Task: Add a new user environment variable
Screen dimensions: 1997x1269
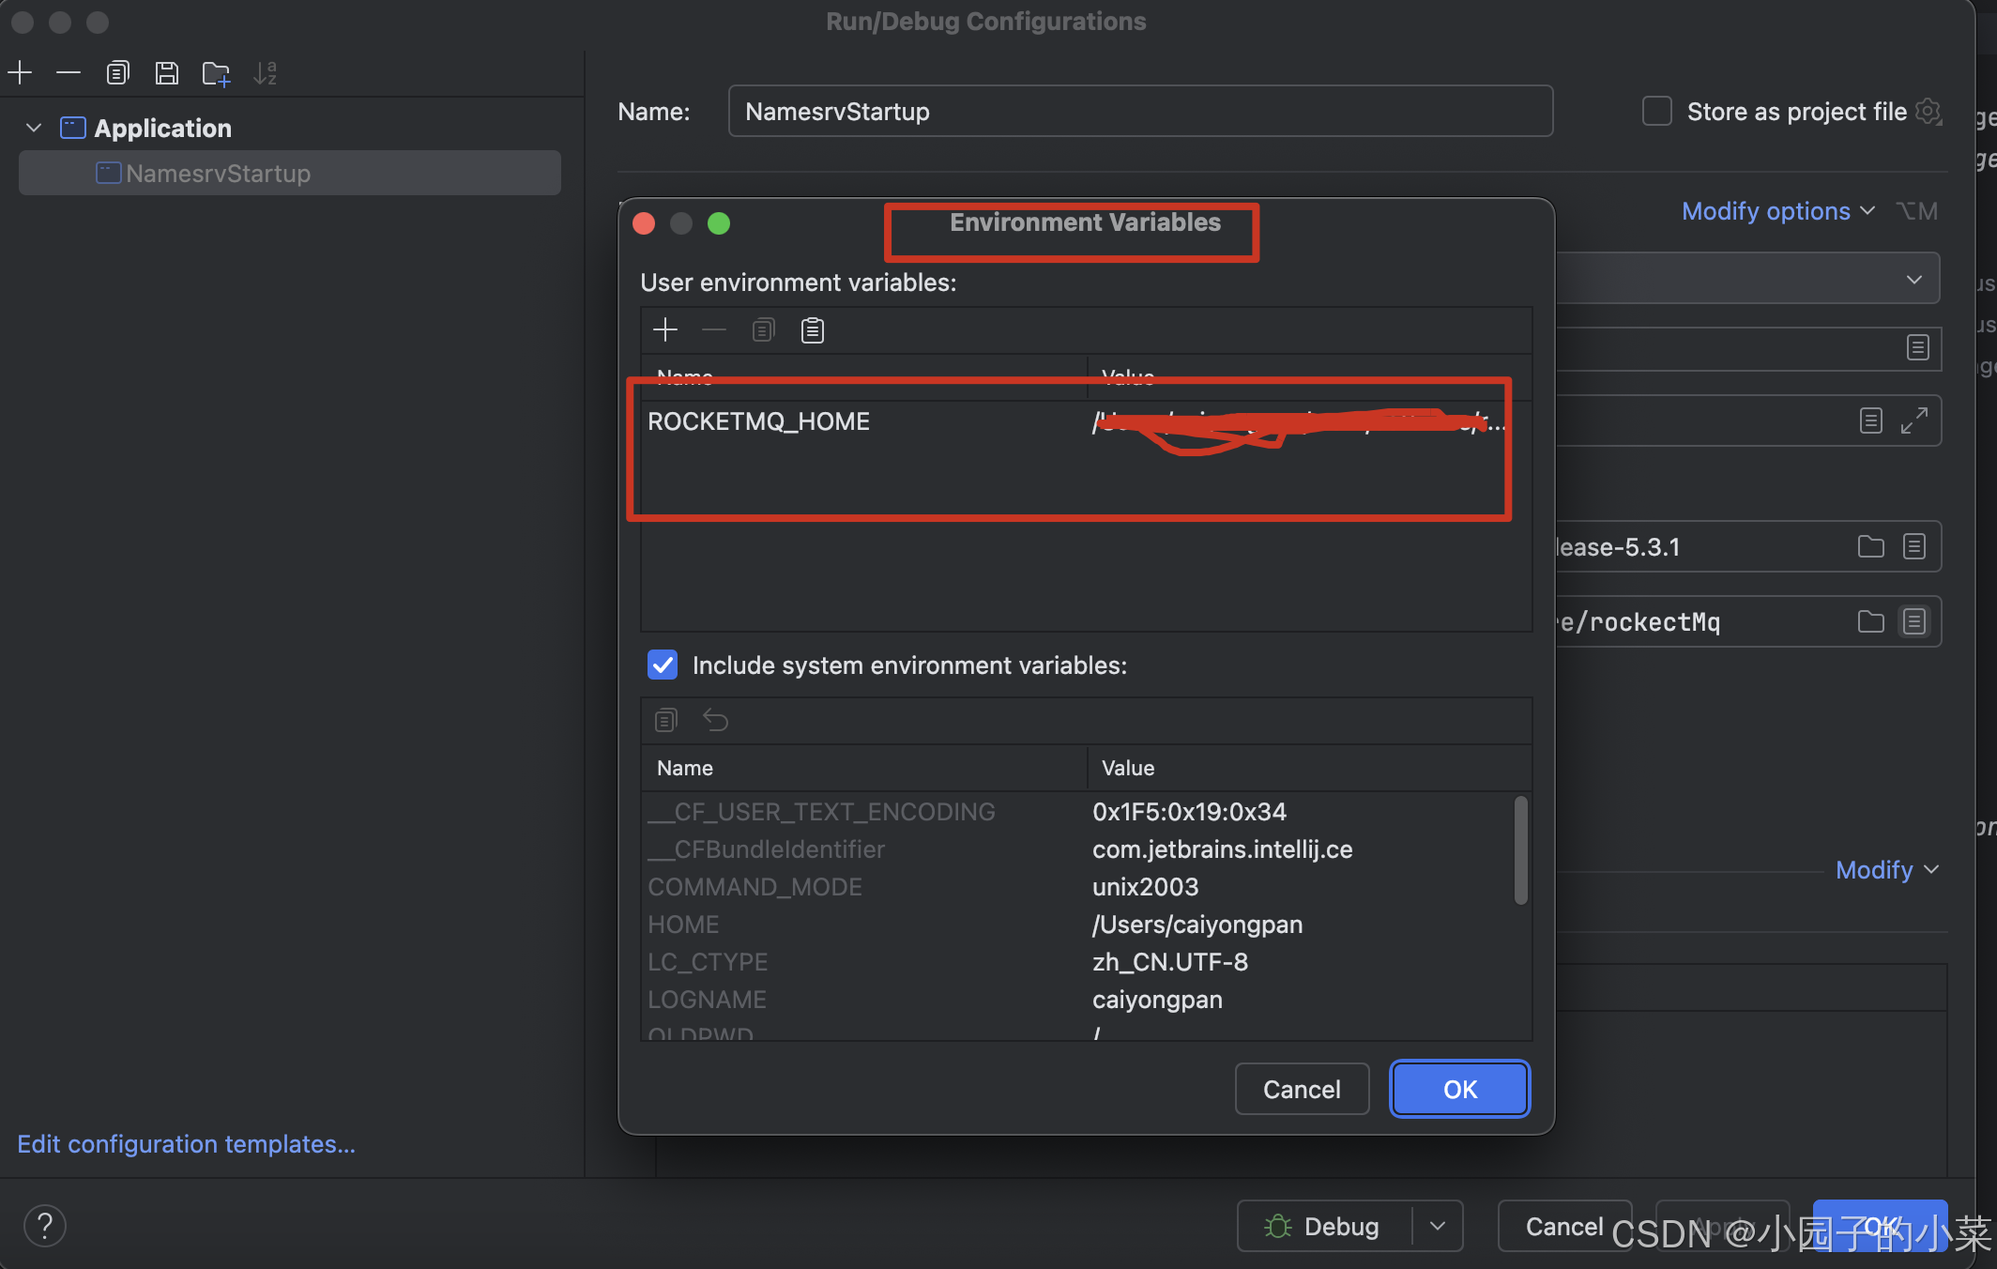Action: [x=665, y=329]
